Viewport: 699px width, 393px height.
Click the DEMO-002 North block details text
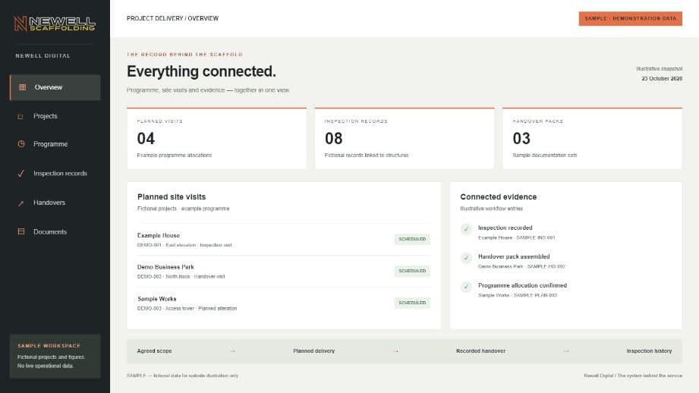[x=181, y=277]
